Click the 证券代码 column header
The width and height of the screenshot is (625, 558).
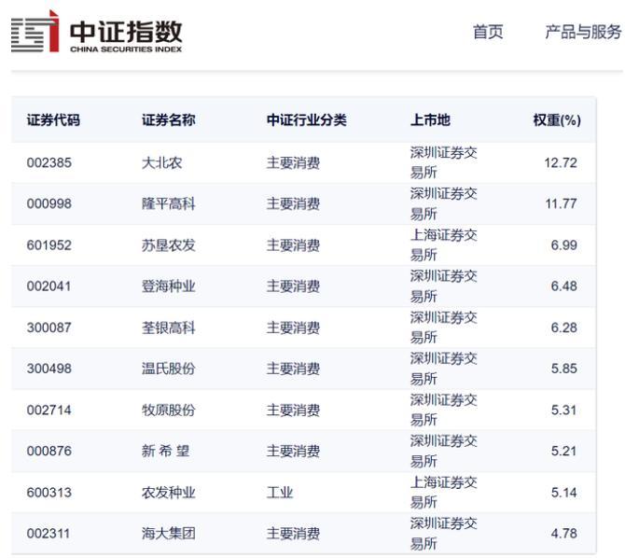(53, 120)
